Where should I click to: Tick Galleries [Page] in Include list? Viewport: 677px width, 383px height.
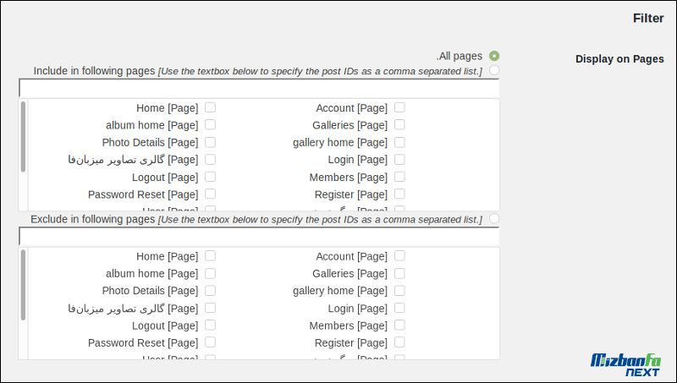point(399,124)
